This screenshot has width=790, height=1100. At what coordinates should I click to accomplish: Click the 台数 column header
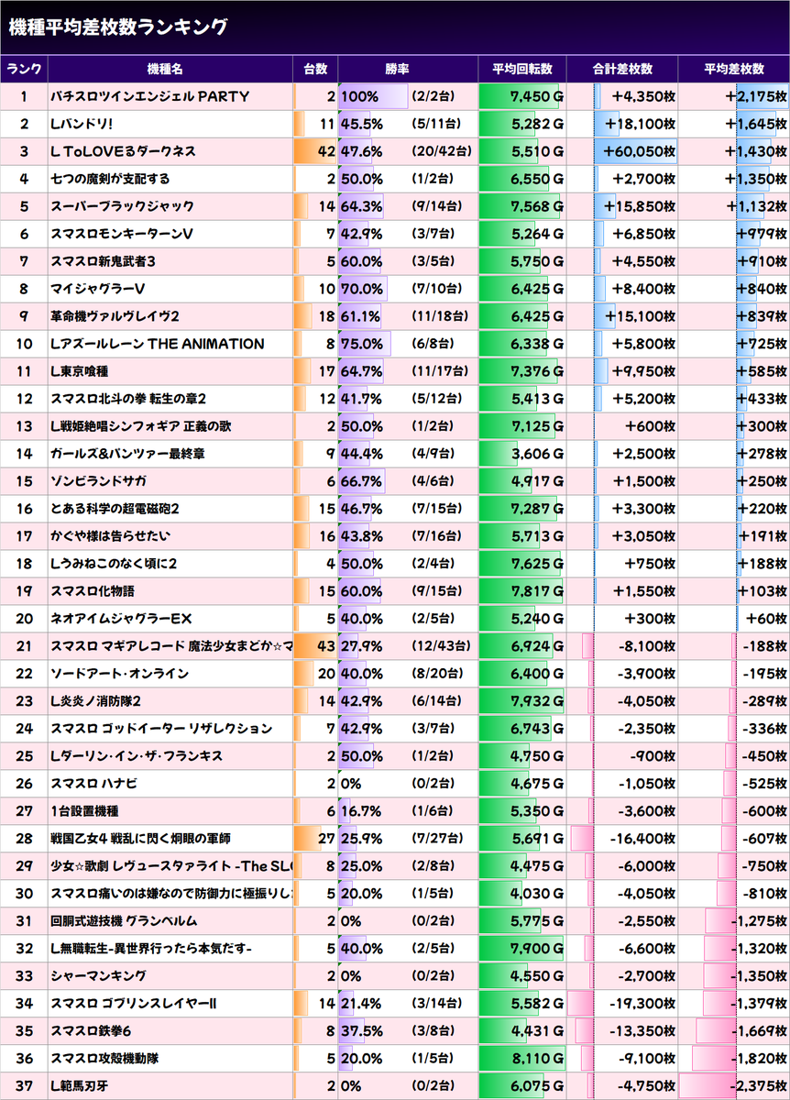click(315, 69)
